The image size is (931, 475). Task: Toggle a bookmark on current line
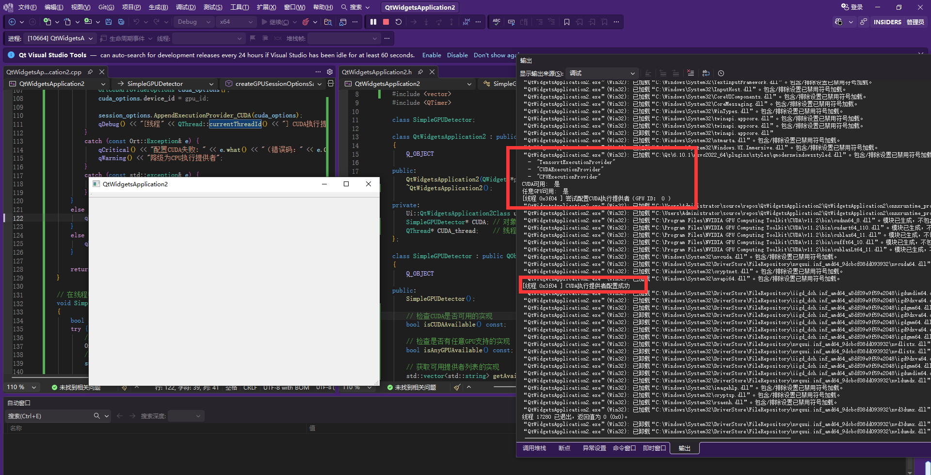pos(567,22)
